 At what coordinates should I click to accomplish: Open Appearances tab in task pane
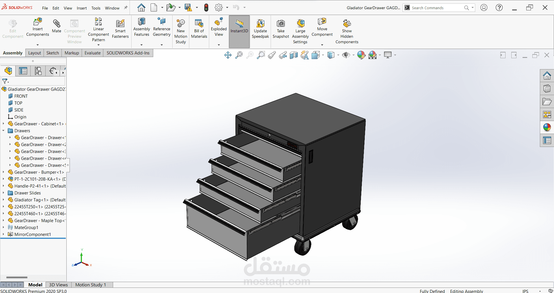coord(547,127)
